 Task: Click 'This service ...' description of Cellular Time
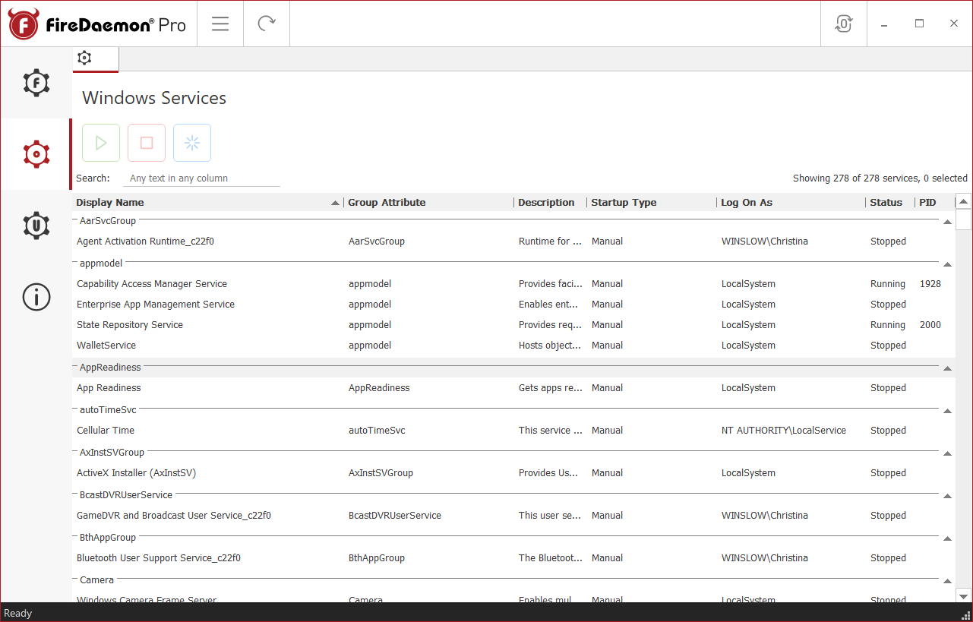(x=551, y=431)
